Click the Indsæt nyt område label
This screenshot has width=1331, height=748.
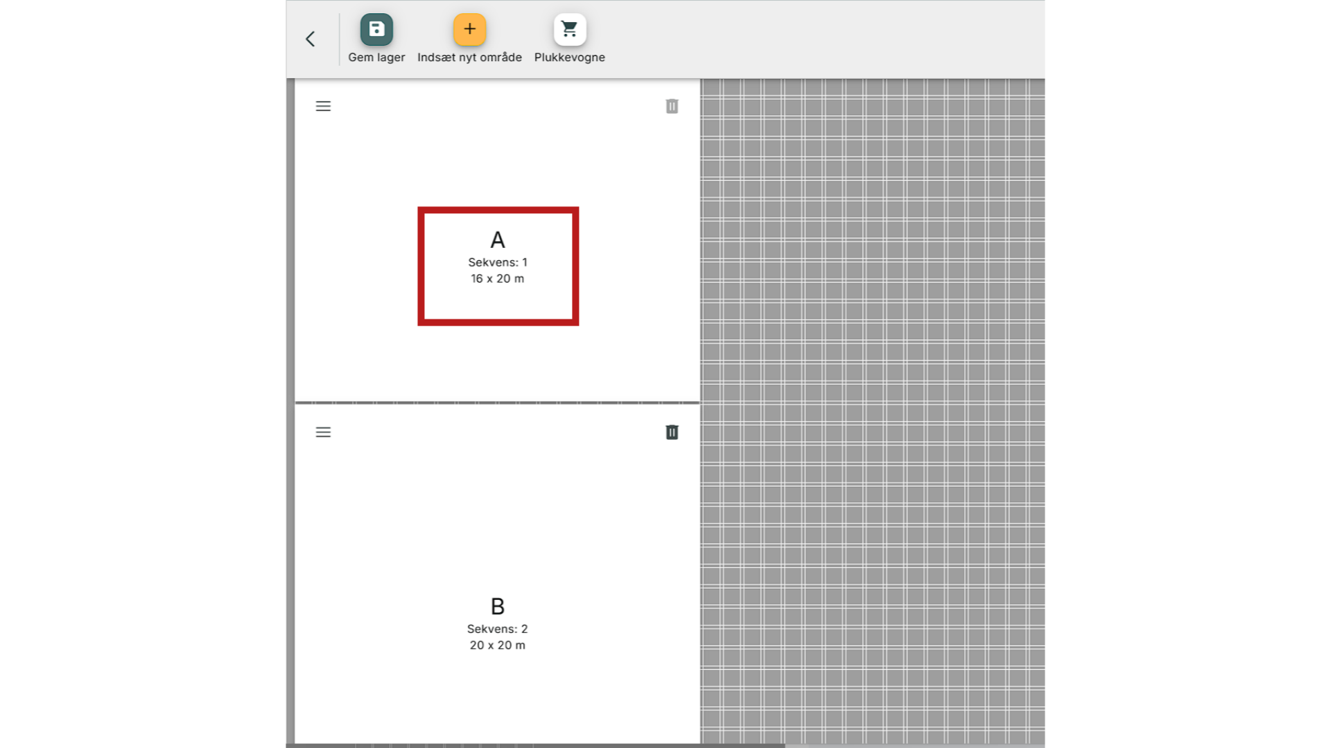tap(469, 57)
